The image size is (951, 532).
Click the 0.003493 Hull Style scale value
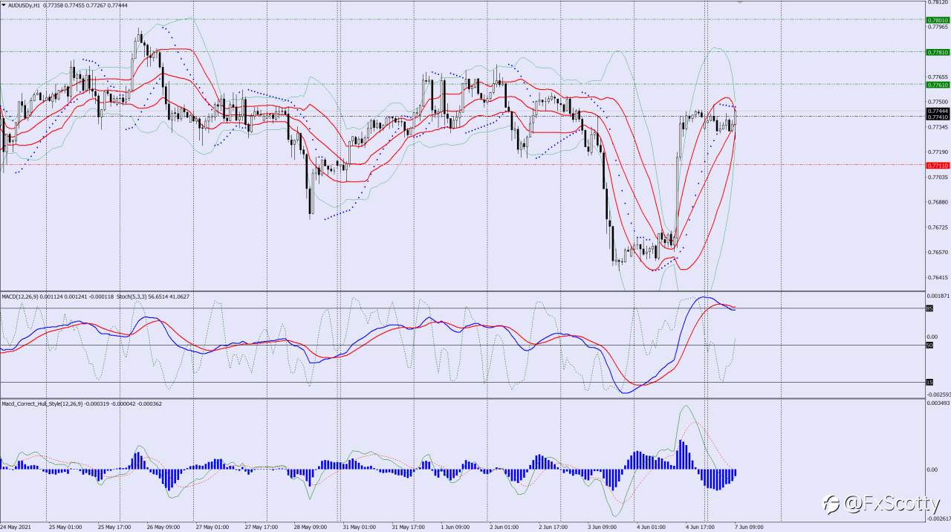[x=939, y=403]
